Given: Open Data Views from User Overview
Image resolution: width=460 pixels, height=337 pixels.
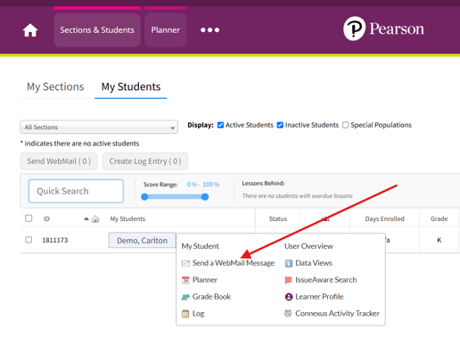Looking at the screenshot, I should [x=314, y=263].
